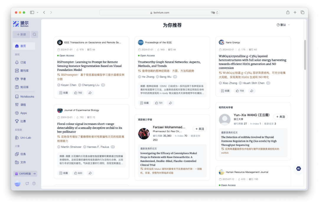Bookmark Trustworthy Graph Neural Networks paper

coord(144,103)
